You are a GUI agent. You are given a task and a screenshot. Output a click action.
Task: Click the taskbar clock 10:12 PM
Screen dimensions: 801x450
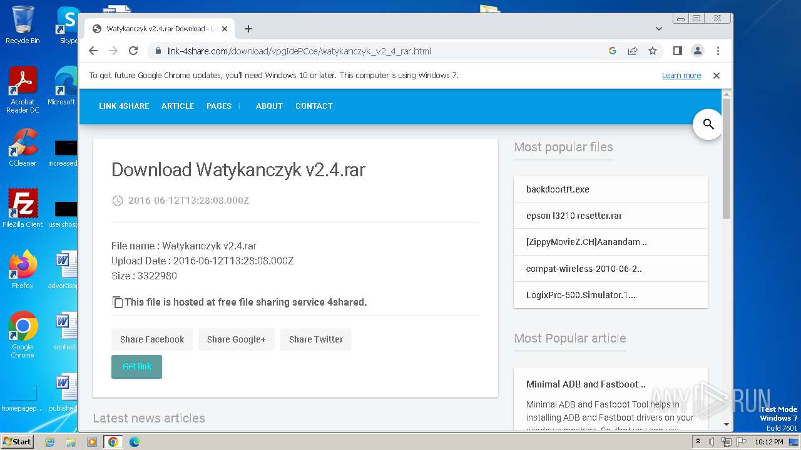coord(769,442)
